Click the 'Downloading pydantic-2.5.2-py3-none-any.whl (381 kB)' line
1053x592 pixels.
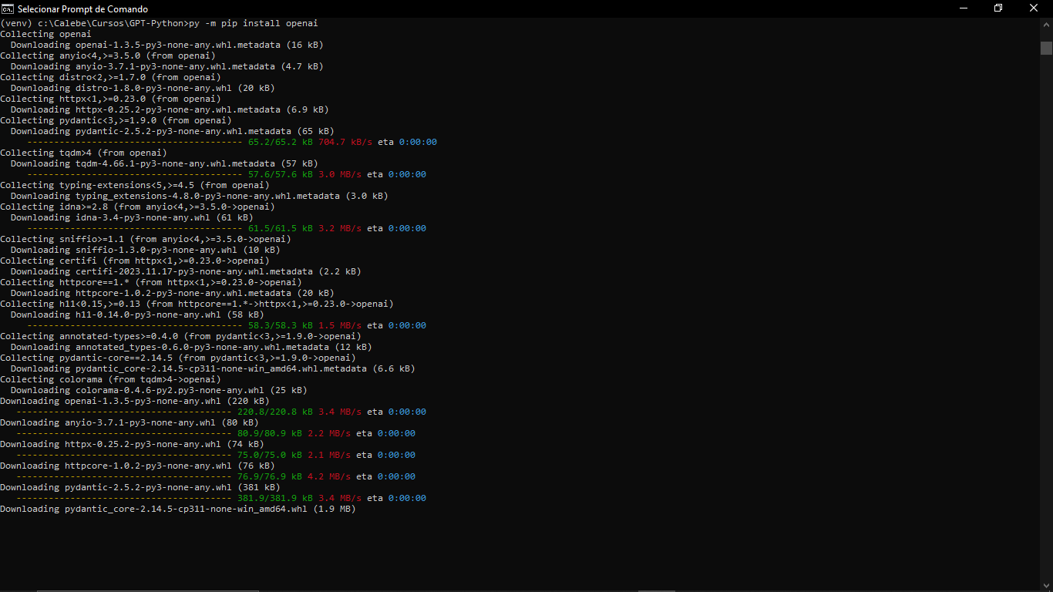[140, 487]
